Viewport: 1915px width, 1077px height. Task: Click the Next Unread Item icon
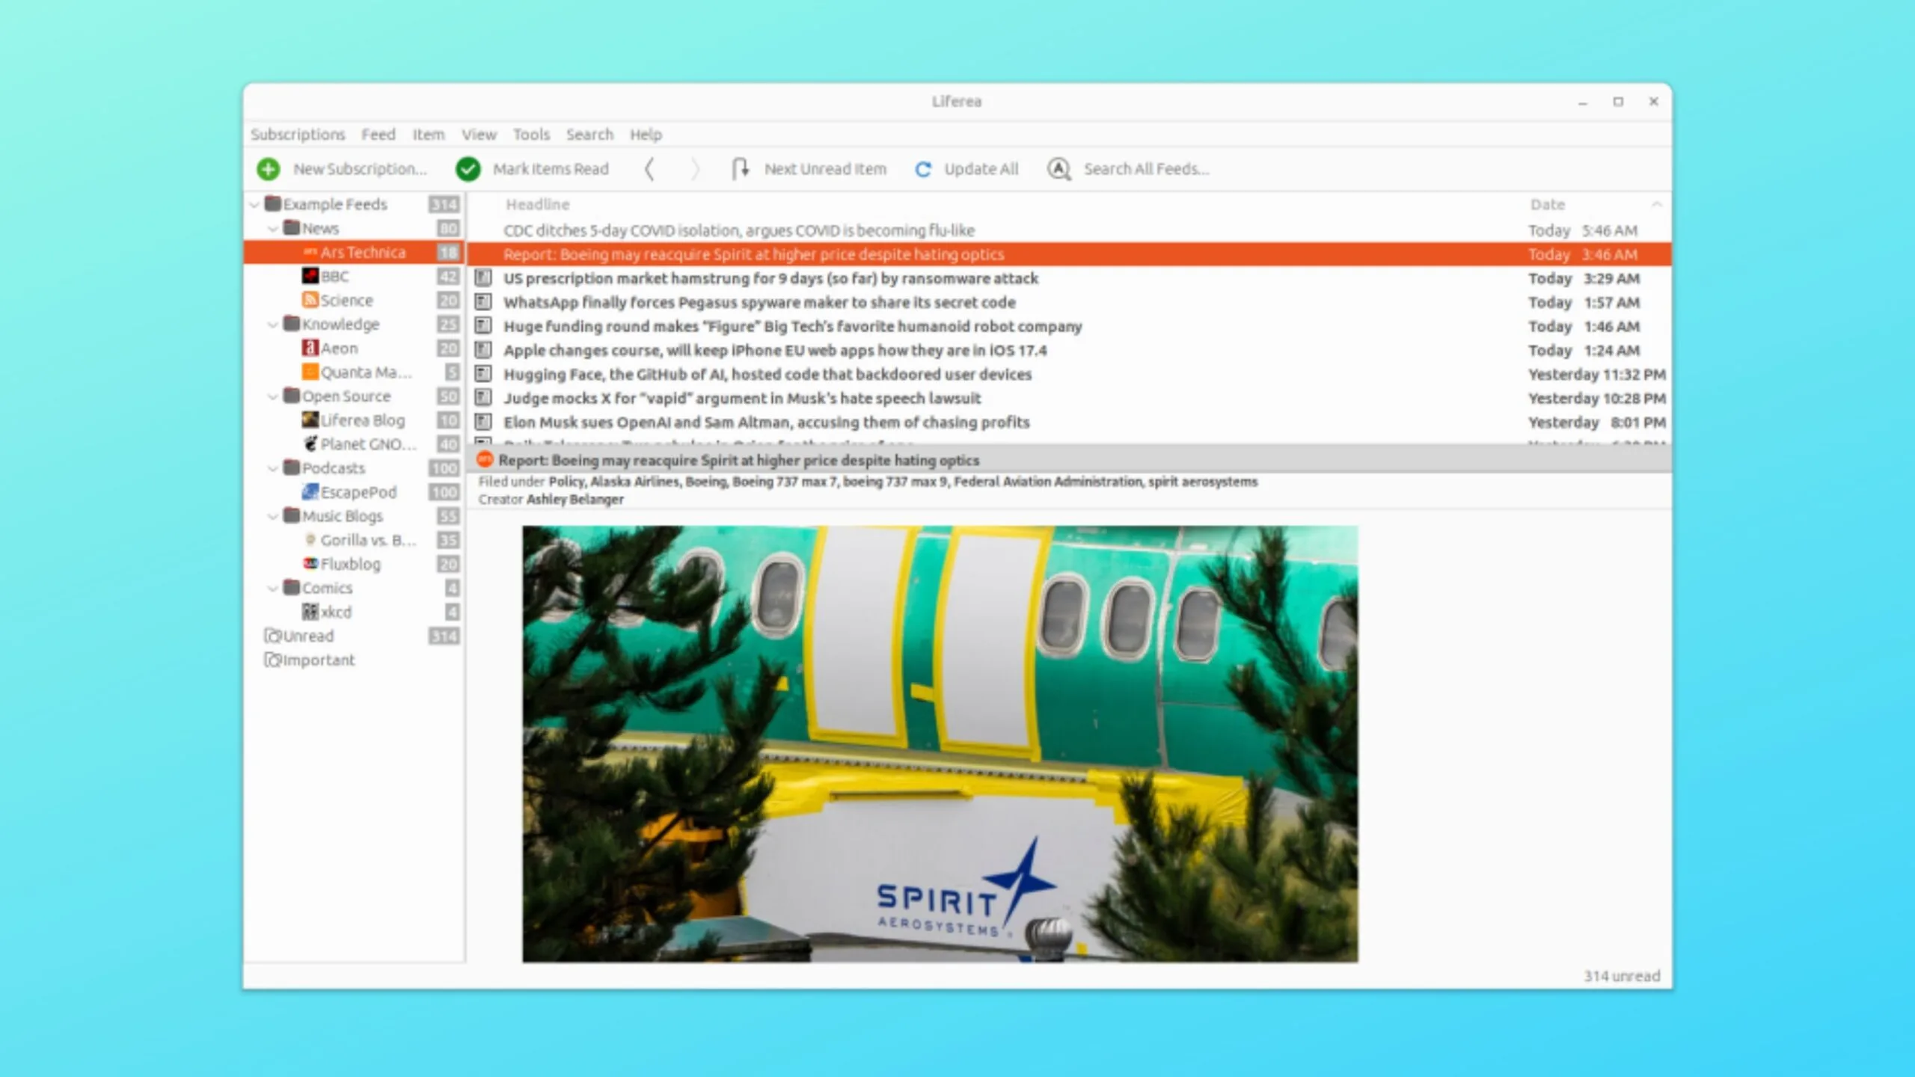pyautogui.click(x=740, y=169)
